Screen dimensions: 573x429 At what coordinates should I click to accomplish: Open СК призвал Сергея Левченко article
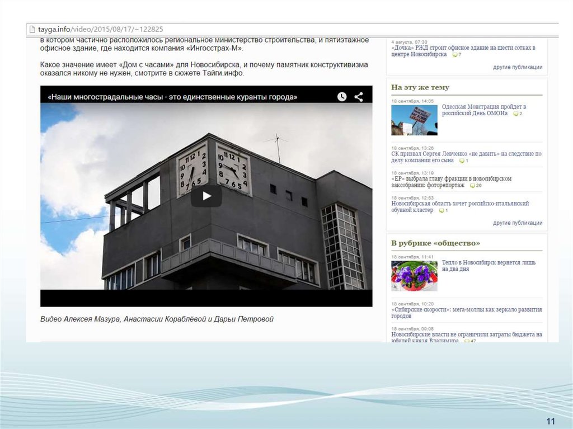click(466, 157)
